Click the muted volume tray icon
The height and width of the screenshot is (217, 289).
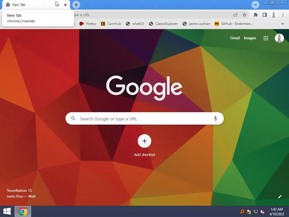[x=262, y=212]
